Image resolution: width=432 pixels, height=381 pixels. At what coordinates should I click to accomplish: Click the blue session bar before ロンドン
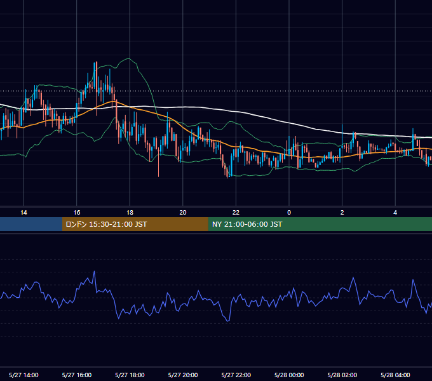coord(31,224)
